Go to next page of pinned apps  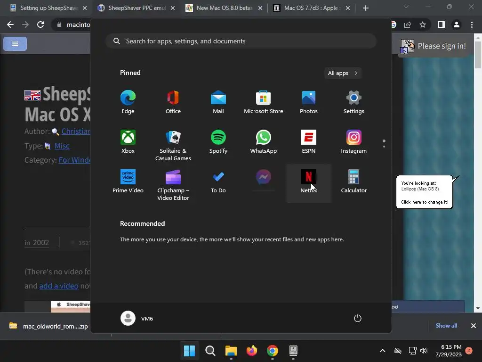(x=384, y=147)
